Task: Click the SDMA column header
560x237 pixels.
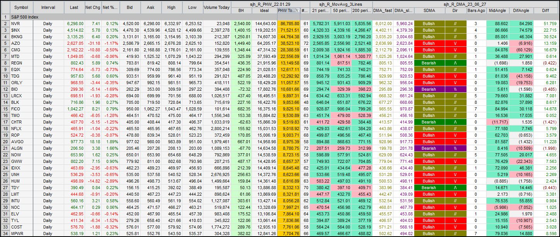Action: pos(429,11)
